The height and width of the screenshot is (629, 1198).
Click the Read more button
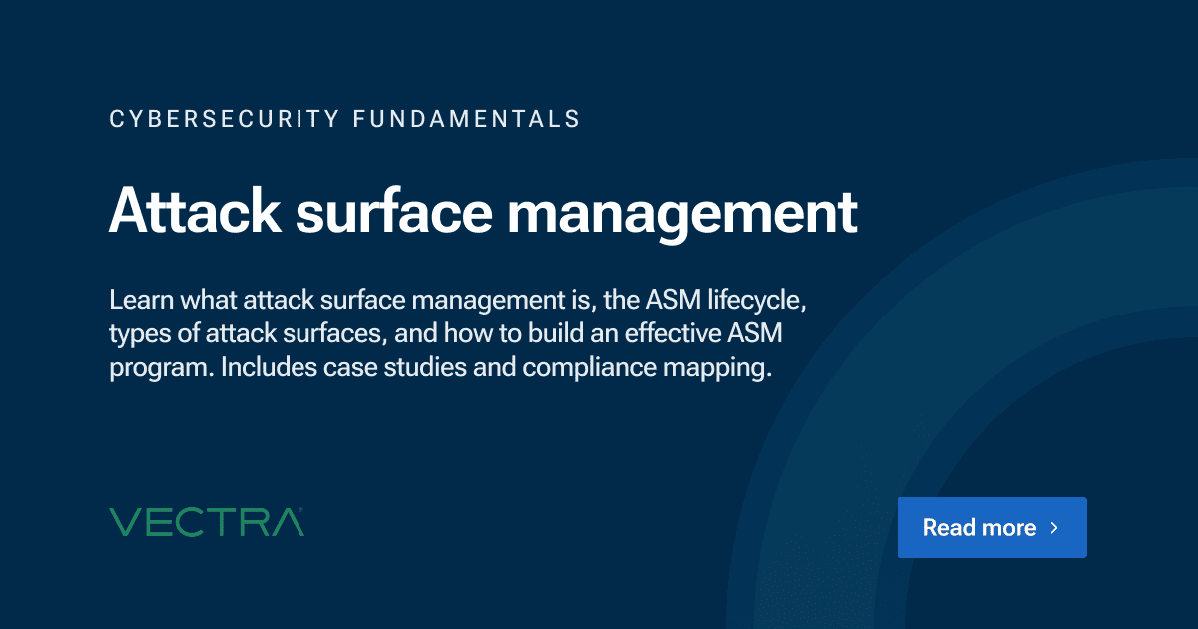click(x=991, y=527)
